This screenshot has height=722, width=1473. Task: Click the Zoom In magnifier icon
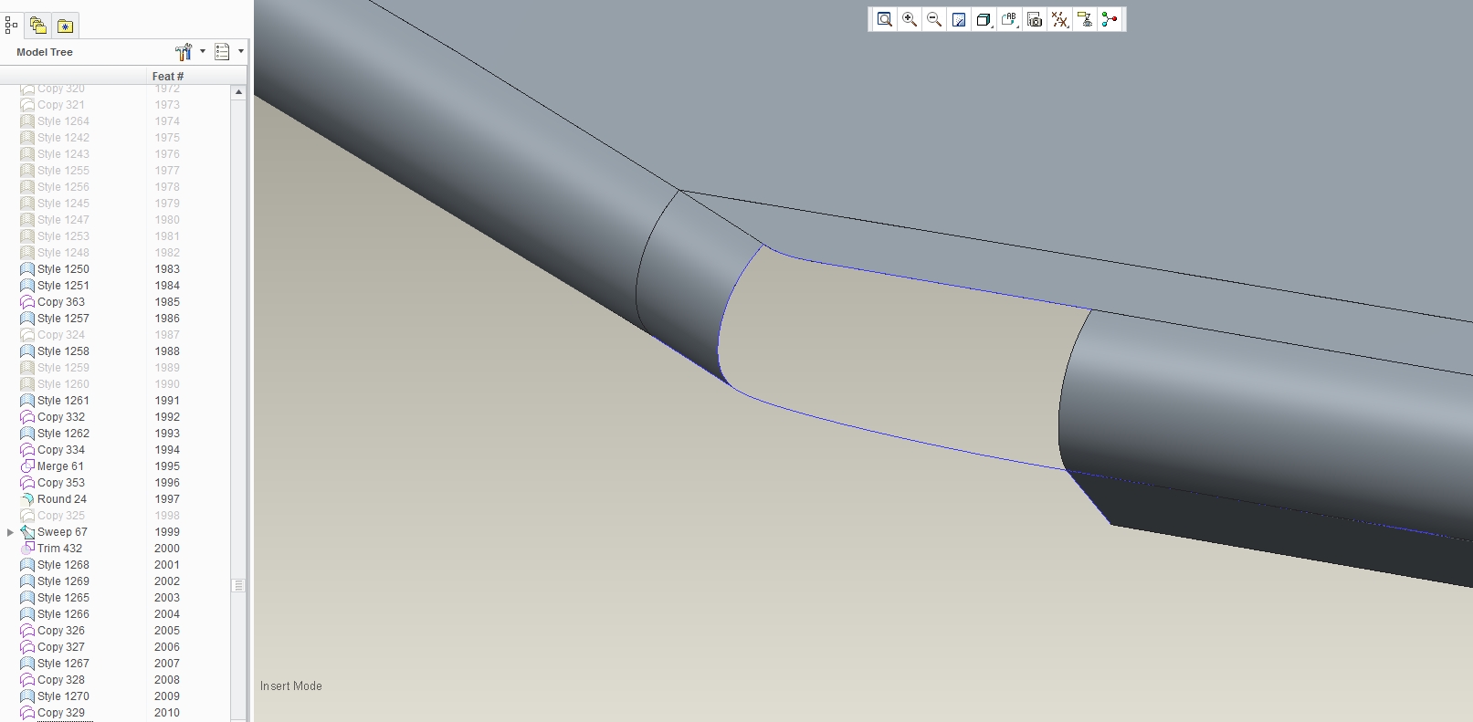tap(910, 19)
